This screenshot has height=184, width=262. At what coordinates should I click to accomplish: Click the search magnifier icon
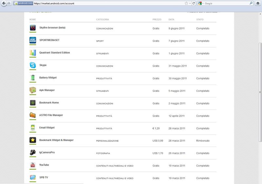(251, 3)
